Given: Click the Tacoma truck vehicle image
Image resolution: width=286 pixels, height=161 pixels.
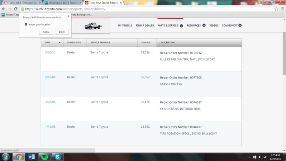Looking at the screenshot, I should pyautogui.click(x=93, y=26).
